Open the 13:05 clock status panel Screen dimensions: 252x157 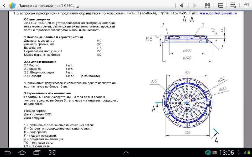pyautogui.click(x=227, y=152)
